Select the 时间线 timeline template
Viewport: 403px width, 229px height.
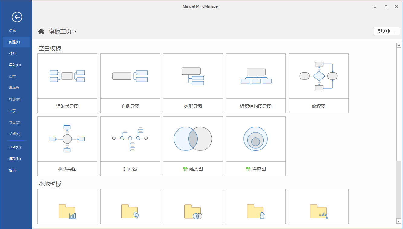130,146
